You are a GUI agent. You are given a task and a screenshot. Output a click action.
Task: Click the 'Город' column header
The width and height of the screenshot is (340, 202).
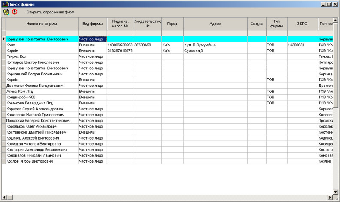pyautogui.click(x=172, y=24)
